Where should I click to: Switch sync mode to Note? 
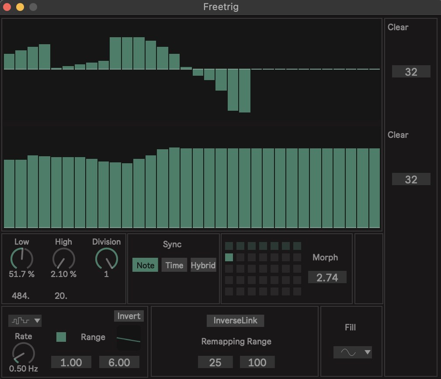[145, 265]
